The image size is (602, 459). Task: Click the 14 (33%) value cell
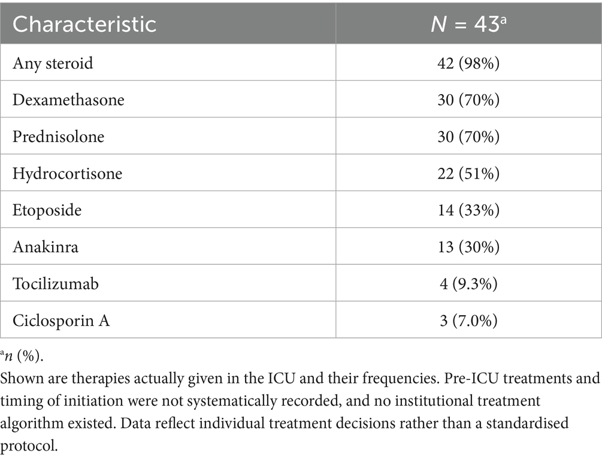tap(468, 210)
